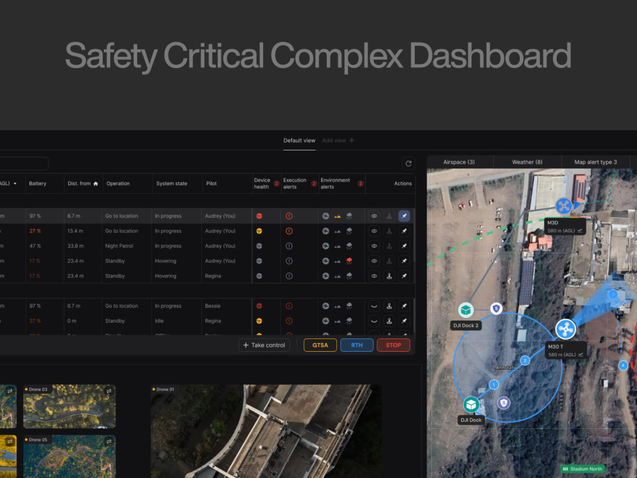The width and height of the screenshot is (637, 478).
Task: Click the search field above the table
Action: pos(24,163)
